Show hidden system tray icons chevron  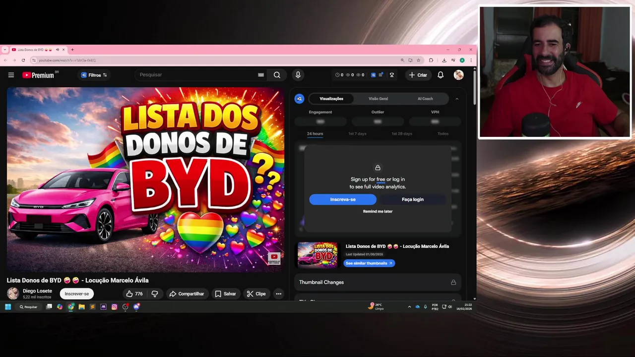(x=409, y=307)
